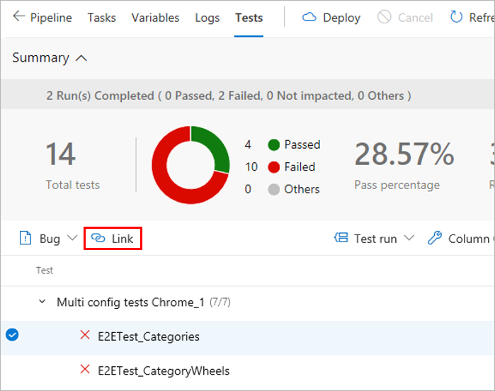Open the Pipeline tab
Viewport: 495px width, 391px height.
51,18
